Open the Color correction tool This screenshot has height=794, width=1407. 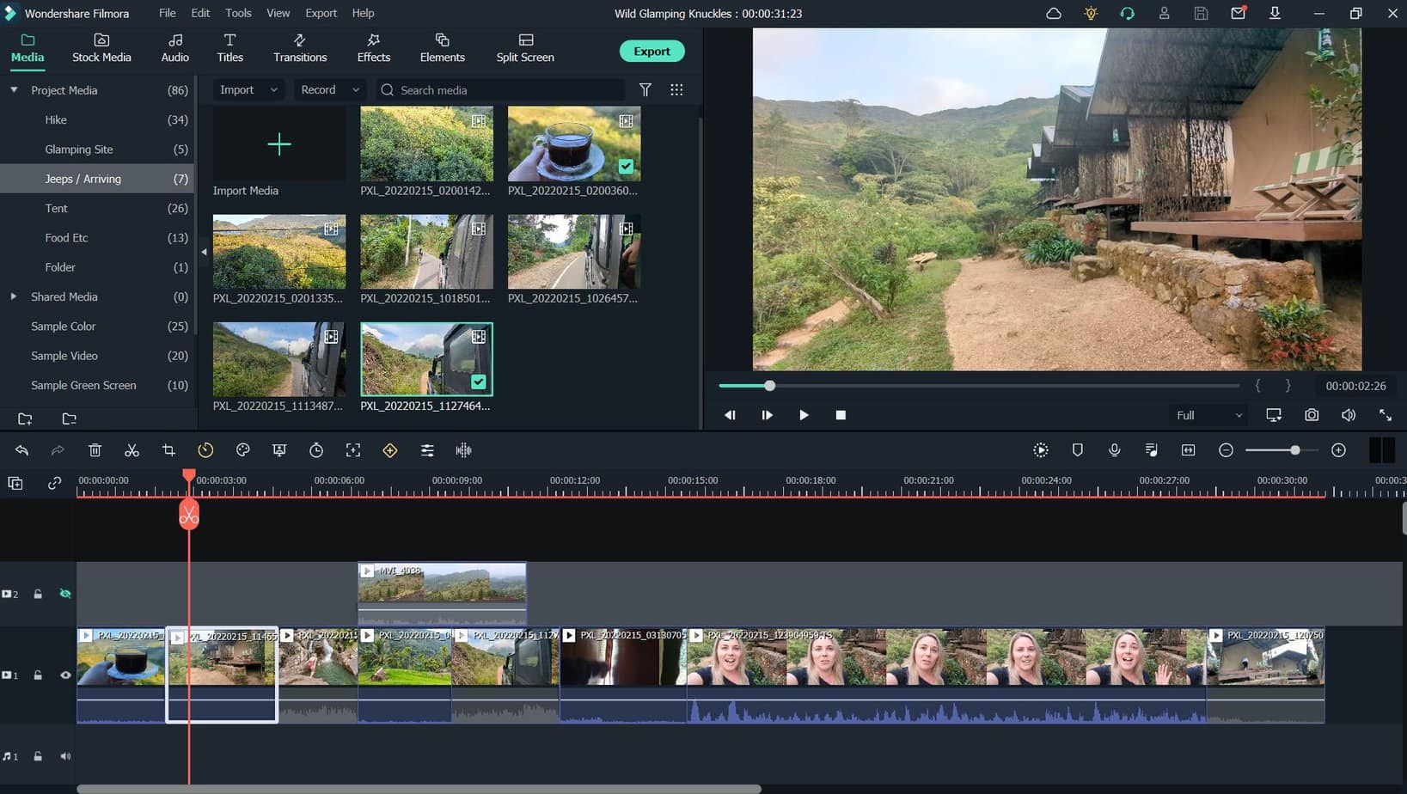(x=242, y=449)
